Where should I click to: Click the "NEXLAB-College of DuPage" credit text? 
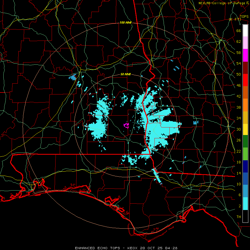[222, 3]
